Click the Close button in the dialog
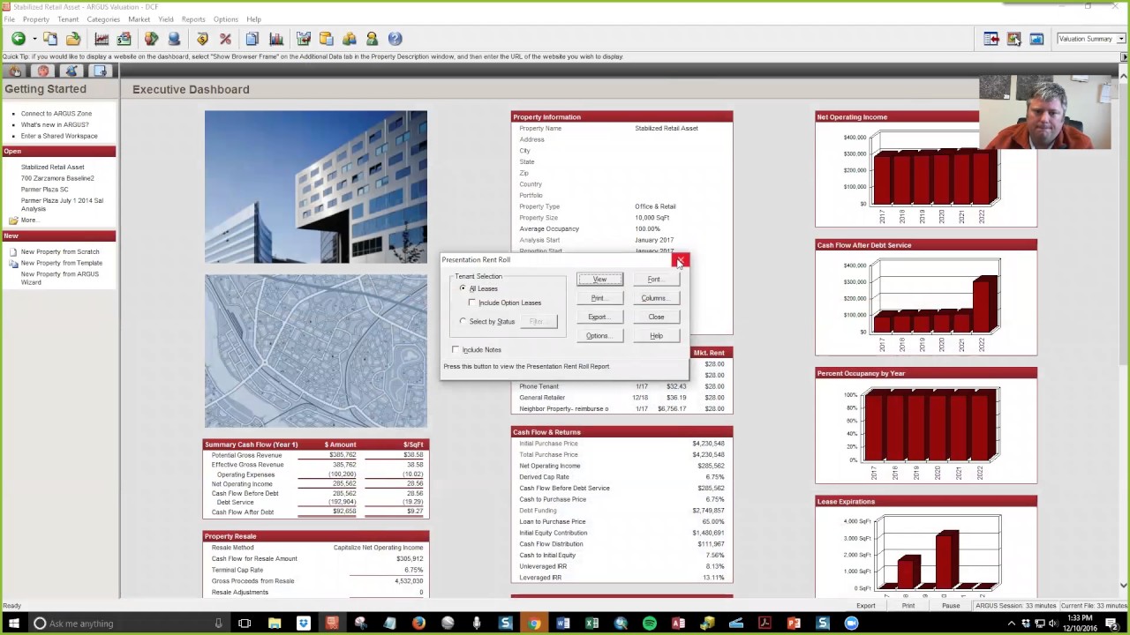 (x=656, y=317)
